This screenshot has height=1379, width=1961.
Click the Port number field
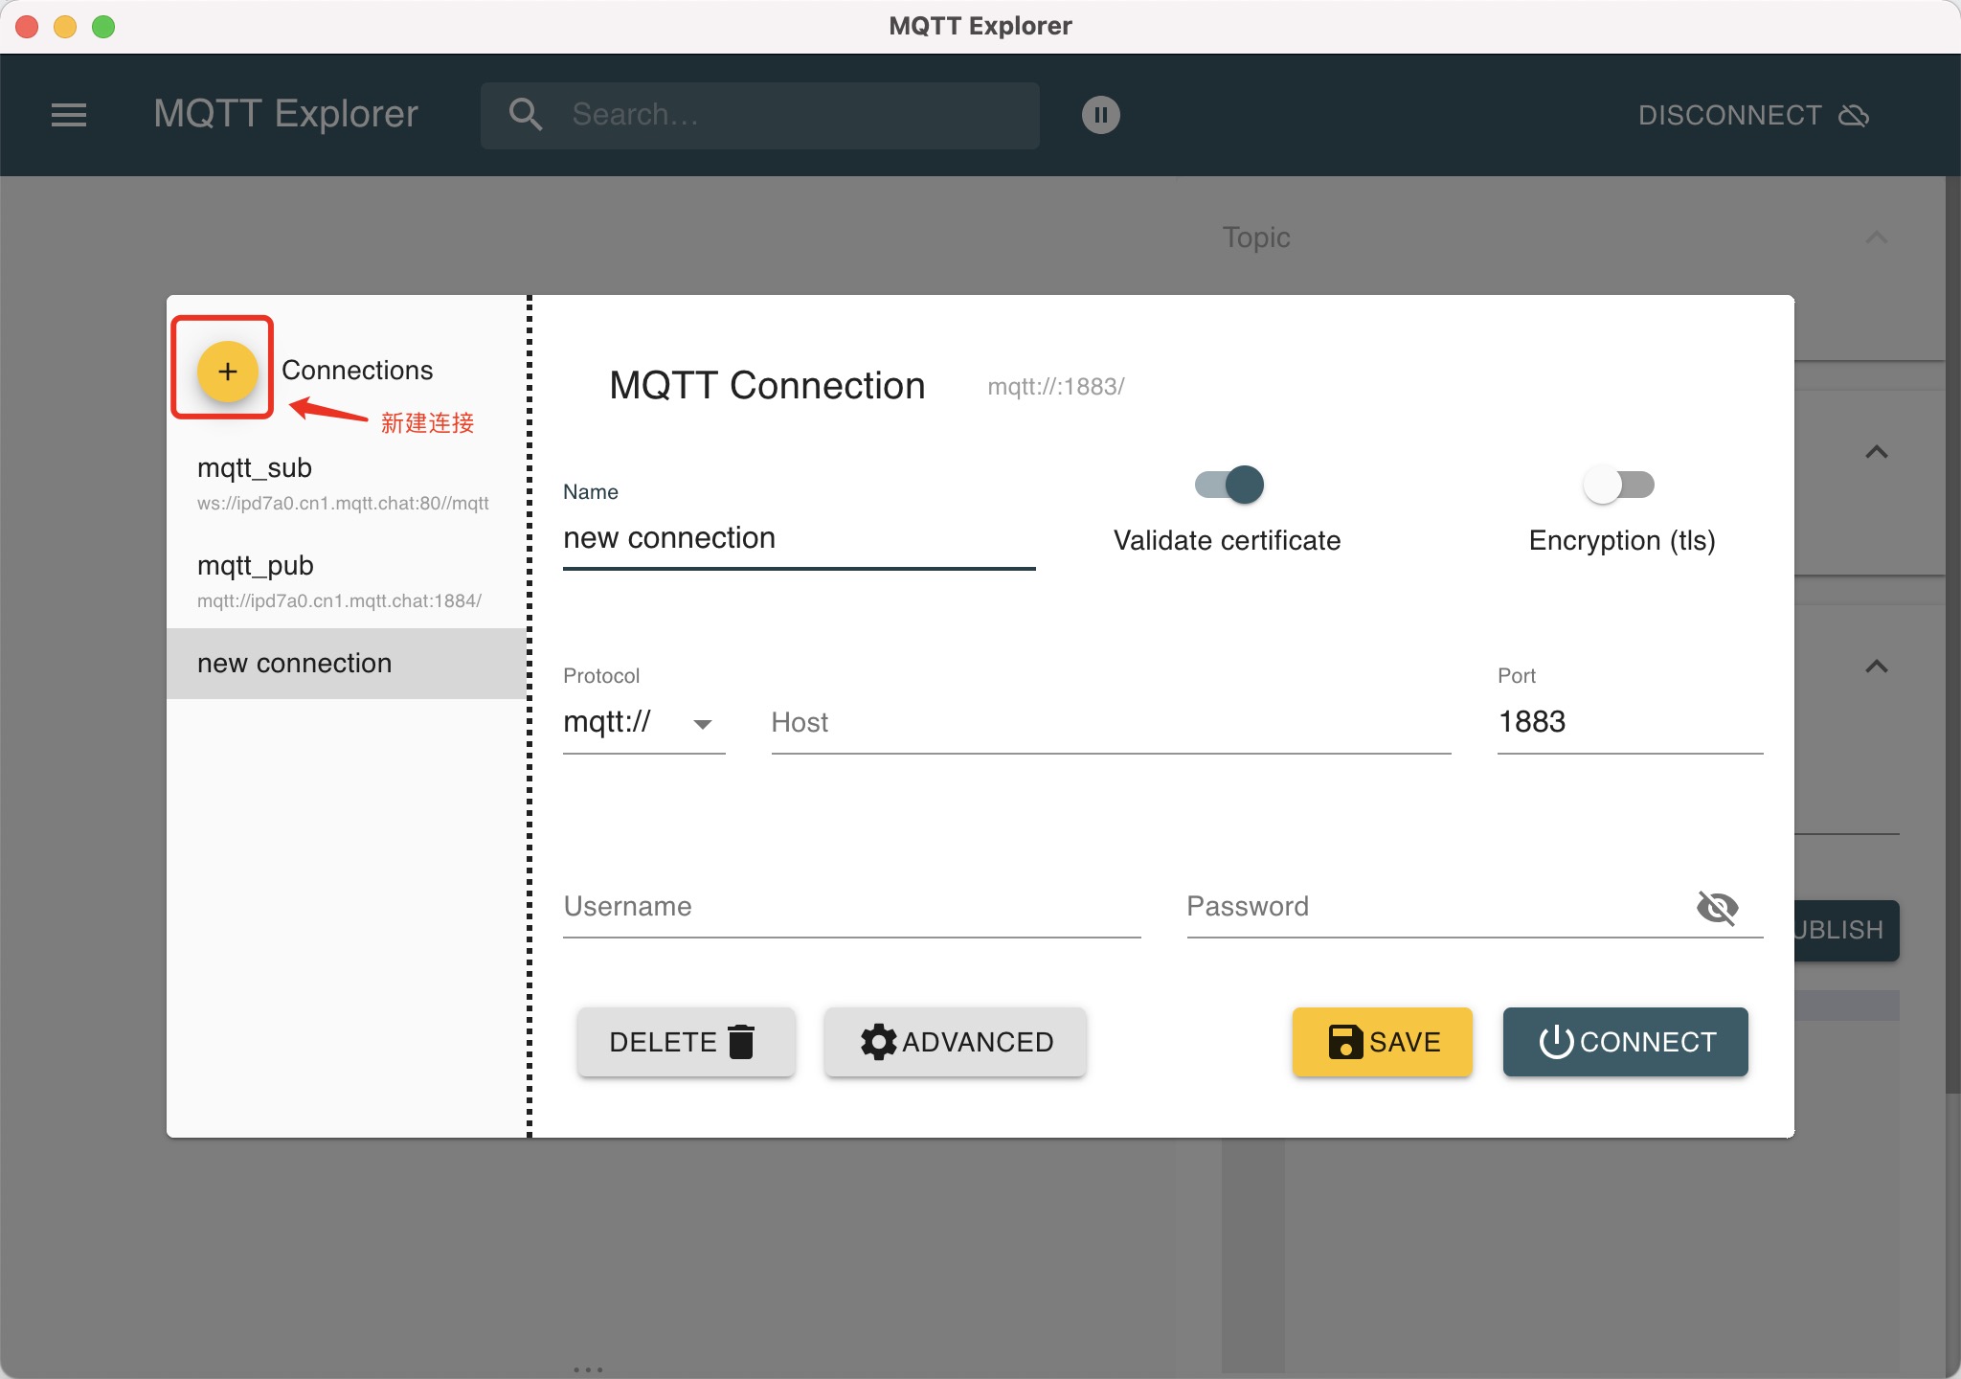click(1629, 722)
